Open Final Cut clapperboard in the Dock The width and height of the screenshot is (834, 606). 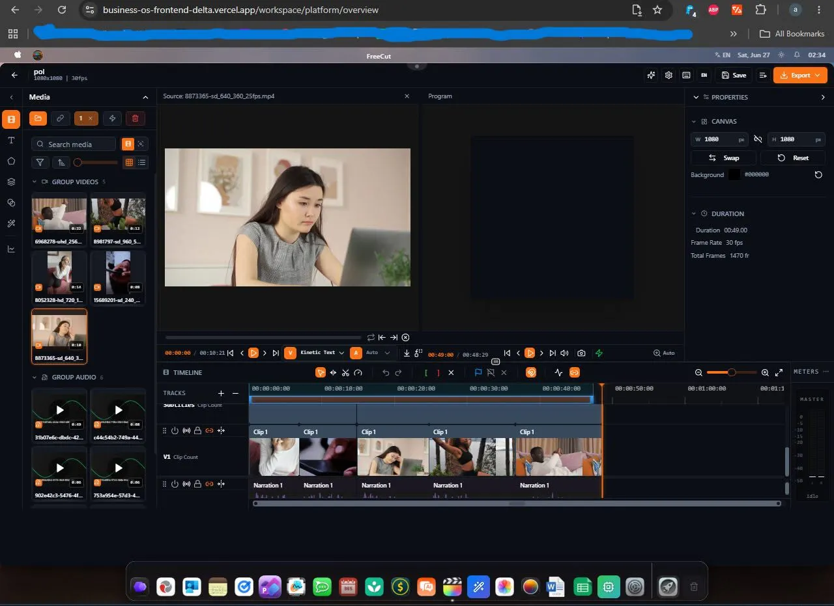pos(452,586)
